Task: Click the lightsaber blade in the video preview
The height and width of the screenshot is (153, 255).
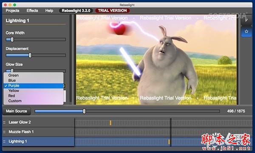Action: (130, 62)
